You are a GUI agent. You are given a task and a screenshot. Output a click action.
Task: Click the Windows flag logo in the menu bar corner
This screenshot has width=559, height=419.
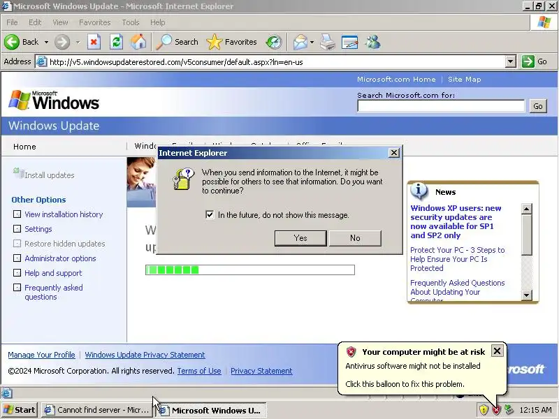point(544,22)
